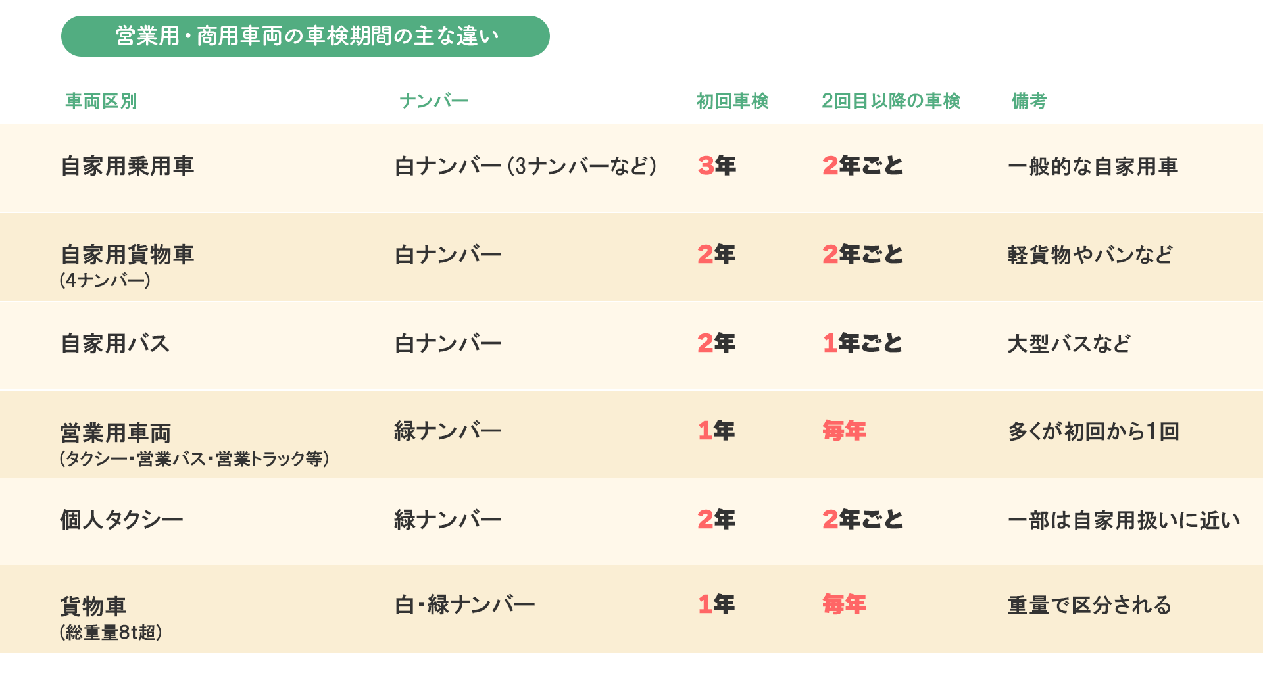1263x690 pixels.
Task: Select the 自家用乗用車 row label
Action: 128,166
